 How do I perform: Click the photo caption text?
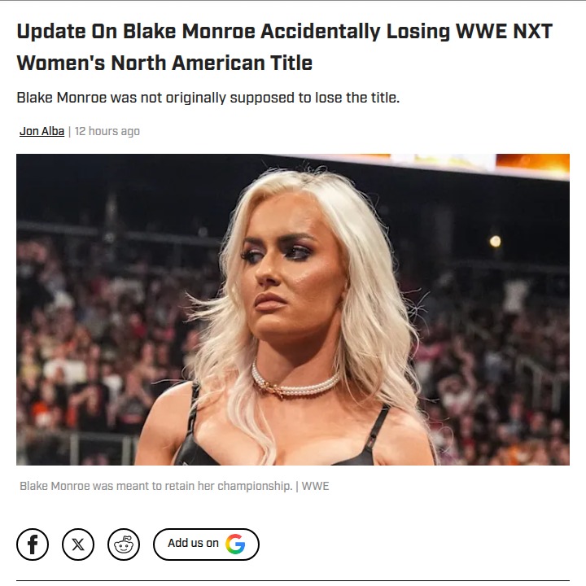coord(155,486)
